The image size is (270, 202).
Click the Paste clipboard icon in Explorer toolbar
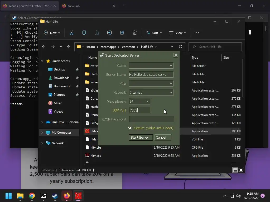coord(97,33)
